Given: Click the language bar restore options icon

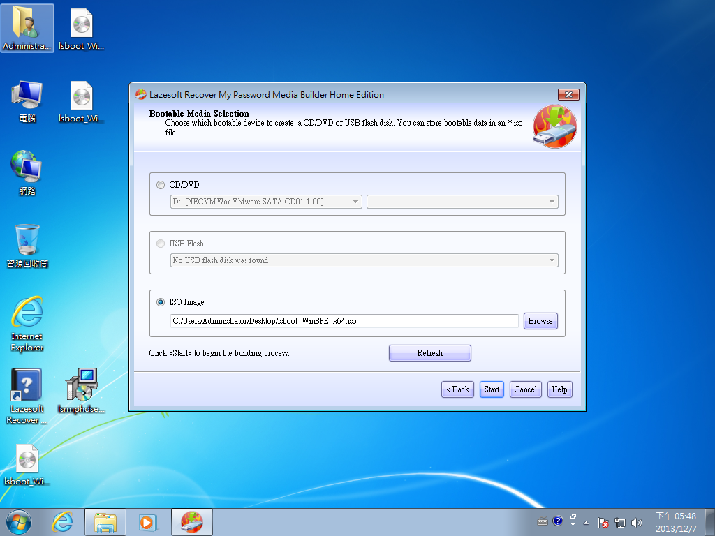Looking at the screenshot, I should [x=573, y=517].
